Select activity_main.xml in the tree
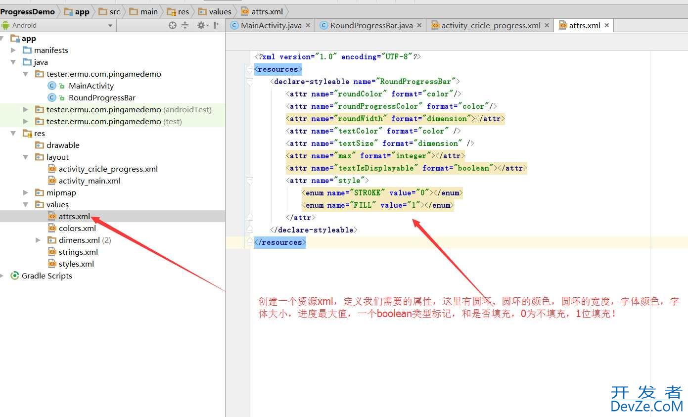Viewport: 688px width, 417px height. (90, 181)
